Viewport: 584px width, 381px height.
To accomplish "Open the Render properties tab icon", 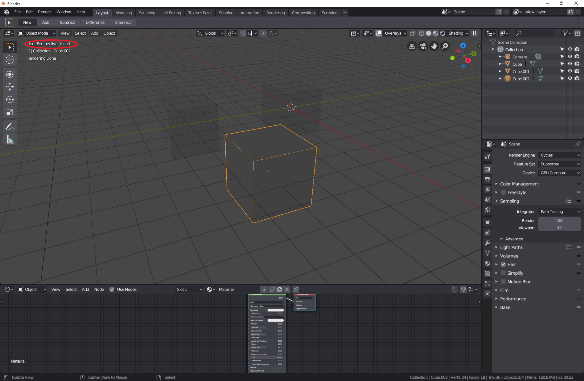I will pos(488,169).
